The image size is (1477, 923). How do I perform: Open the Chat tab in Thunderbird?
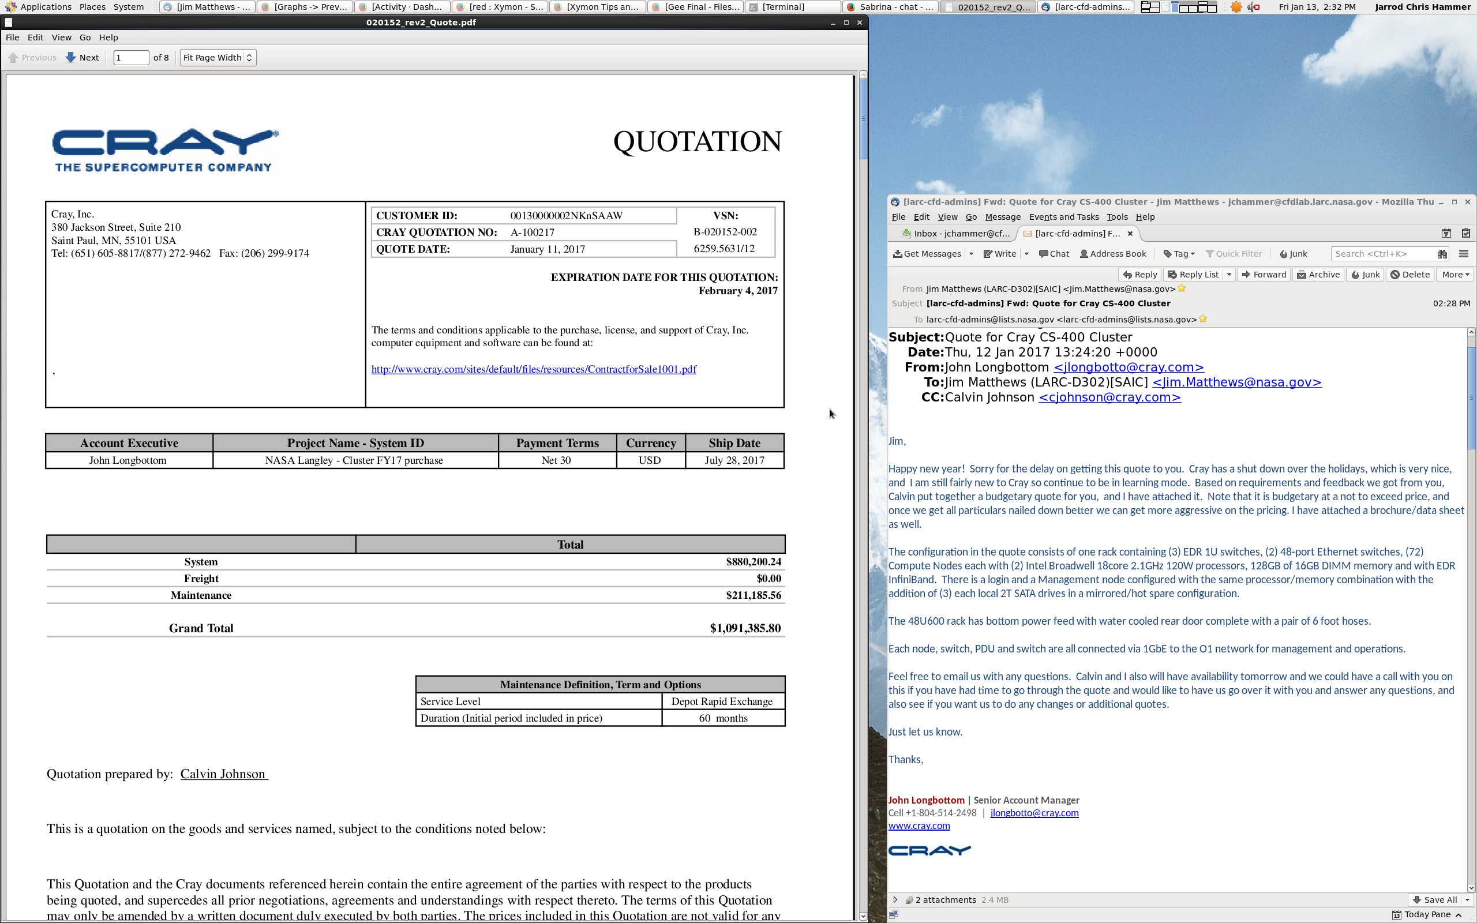click(x=1054, y=254)
